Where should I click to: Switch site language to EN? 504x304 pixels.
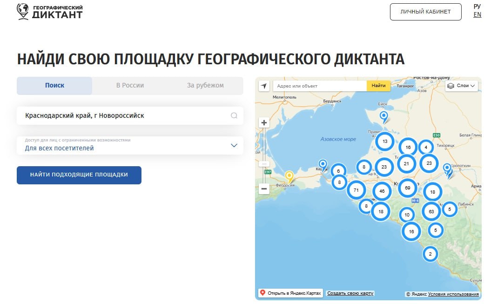click(477, 14)
